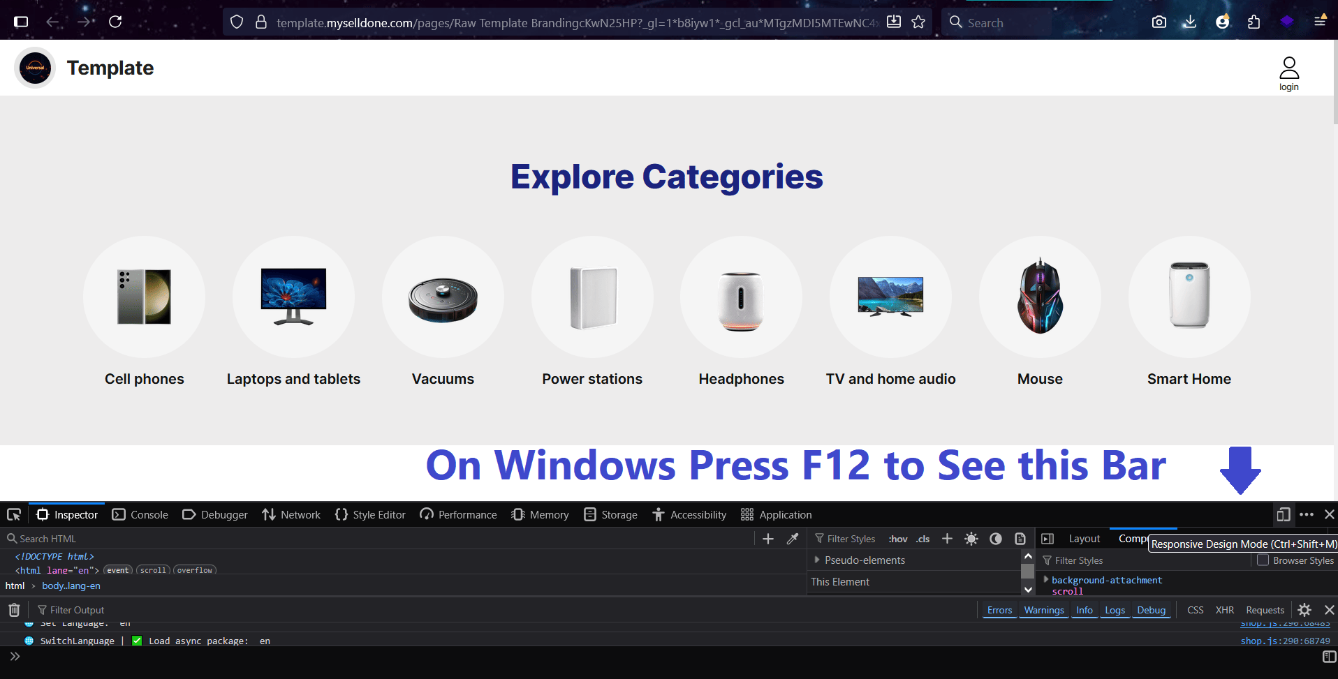1338x679 pixels.
Task: Select the Layout sidebar tab
Action: point(1084,539)
